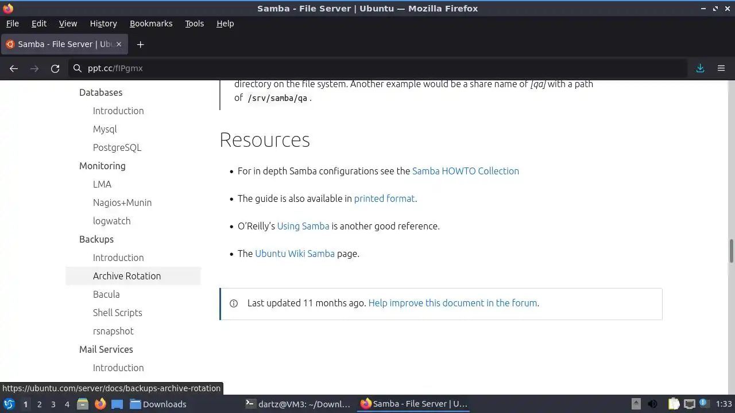
Task: Select Samba Firefox window in taskbar
Action: click(x=413, y=404)
